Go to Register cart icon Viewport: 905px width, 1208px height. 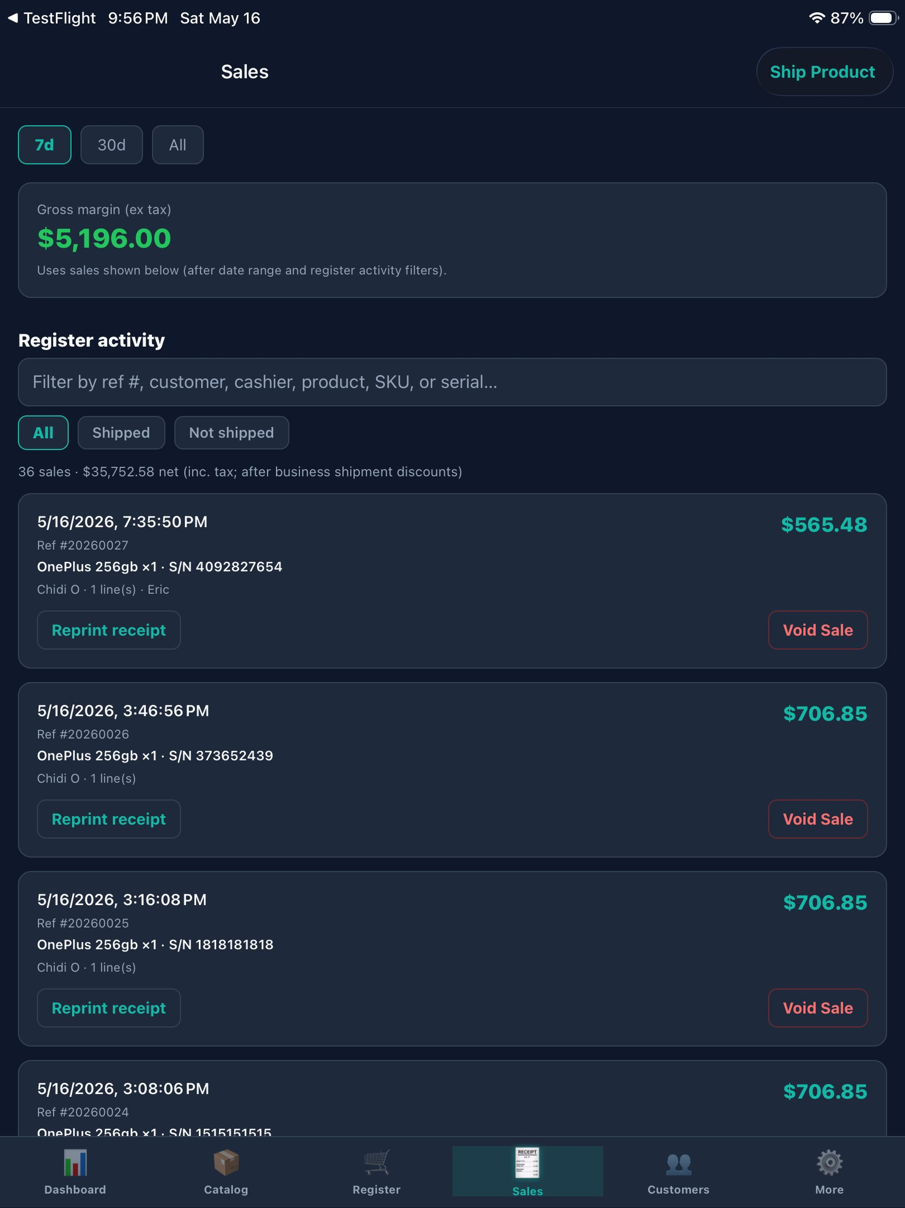pyautogui.click(x=376, y=1162)
